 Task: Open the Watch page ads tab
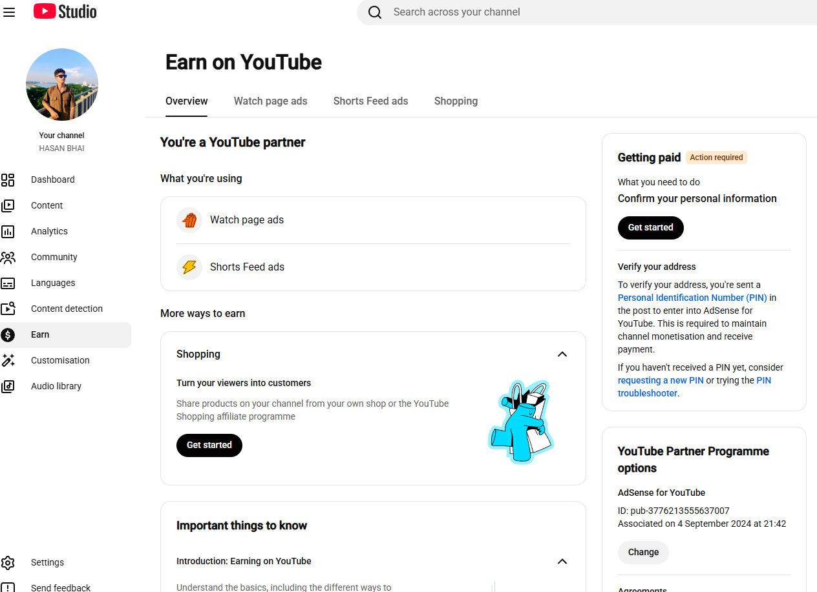coord(271,101)
